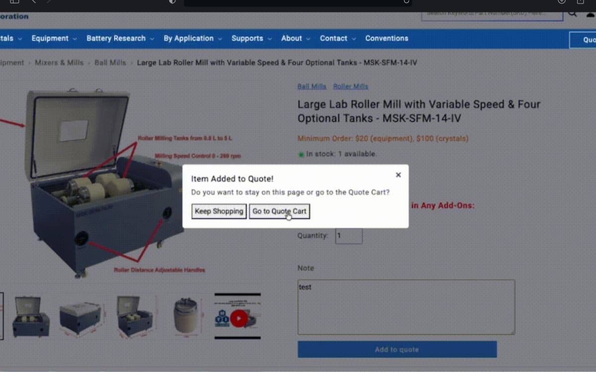
Task: Click the browser privacy shield icon
Action: [x=172, y=1]
